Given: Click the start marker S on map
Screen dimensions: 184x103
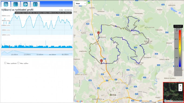Looking at the screenshot, I should click(101, 61).
